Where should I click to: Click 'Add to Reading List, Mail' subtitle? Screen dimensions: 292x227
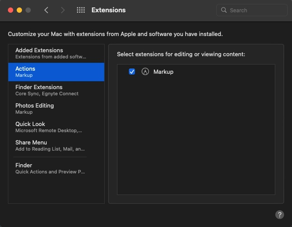click(x=50, y=149)
